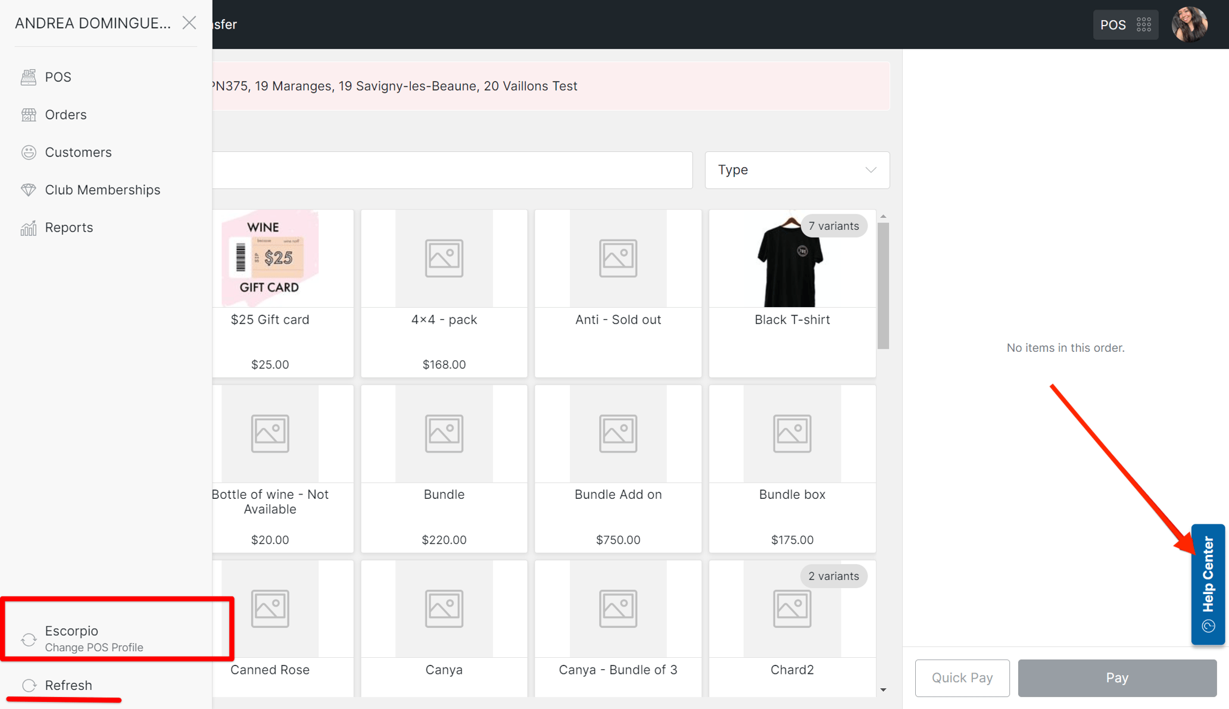
Task: Click the user profile avatar
Action: point(1190,24)
